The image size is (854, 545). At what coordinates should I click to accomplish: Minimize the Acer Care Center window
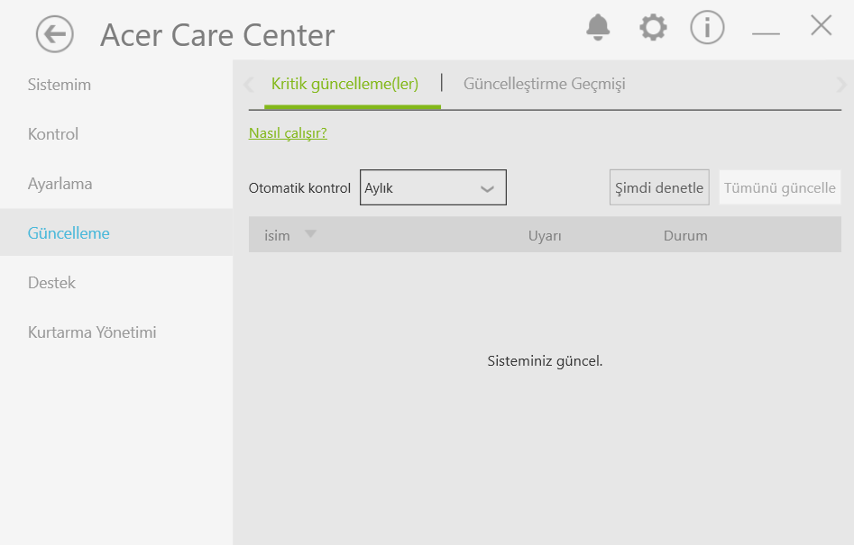(766, 33)
